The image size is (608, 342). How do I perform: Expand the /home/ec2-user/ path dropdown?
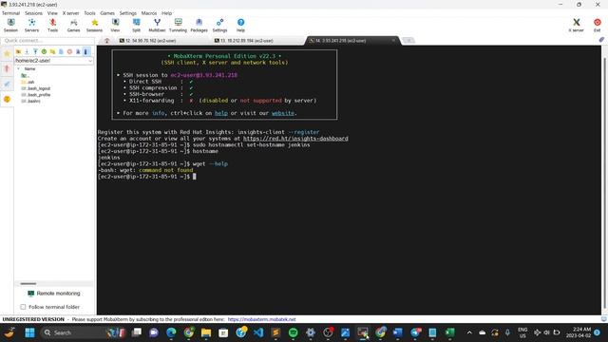pyautogui.click(x=90, y=61)
